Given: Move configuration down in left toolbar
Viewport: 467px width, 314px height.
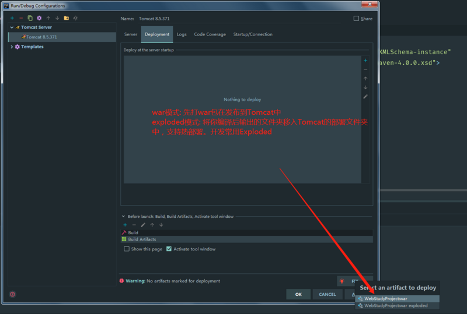Looking at the screenshot, I should click(x=57, y=18).
